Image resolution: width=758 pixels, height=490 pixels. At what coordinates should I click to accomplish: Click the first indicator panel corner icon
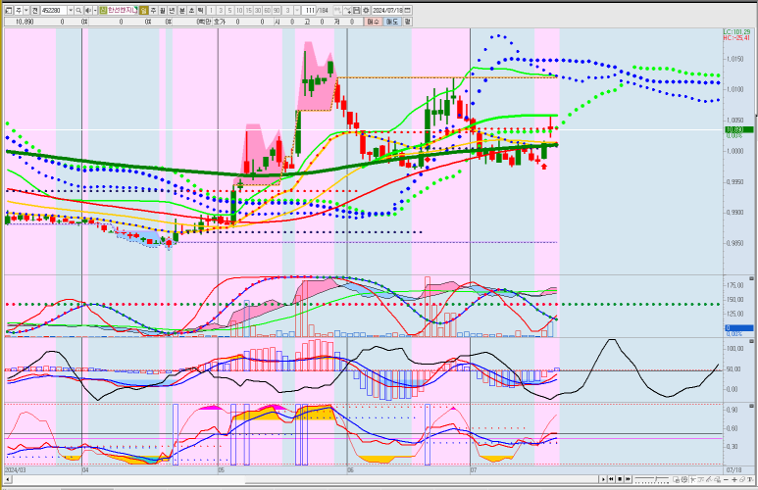(751, 279)
